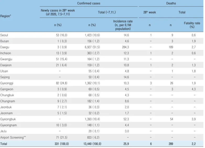
Task: Click Seoul's total '1,423 (10.6)'
Action: pyautogui.click(x=92, y=35)
